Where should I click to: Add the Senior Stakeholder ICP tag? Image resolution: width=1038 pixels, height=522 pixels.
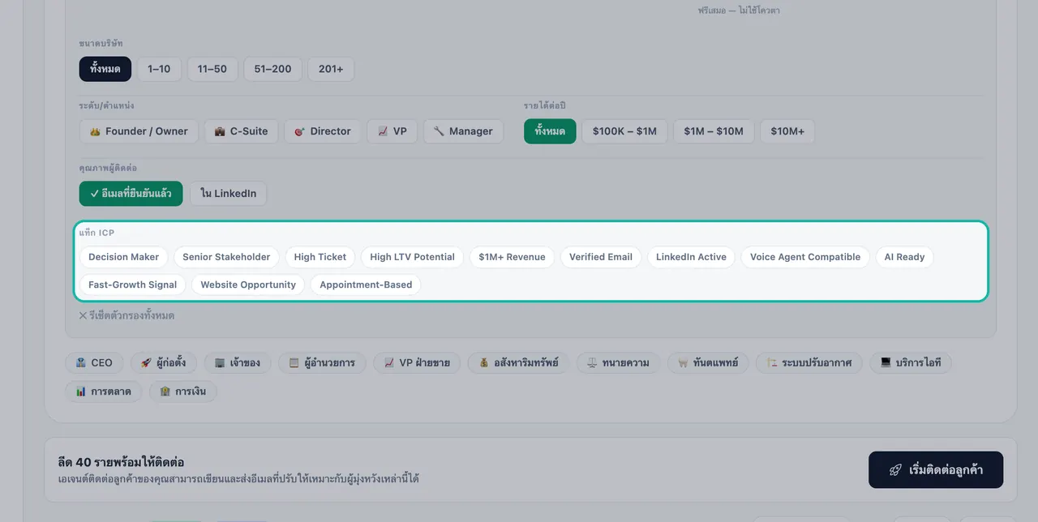point(226,257)
